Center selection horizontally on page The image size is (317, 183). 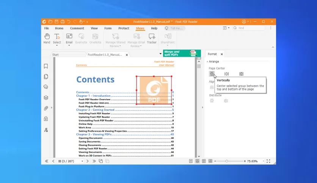point(226,74)
